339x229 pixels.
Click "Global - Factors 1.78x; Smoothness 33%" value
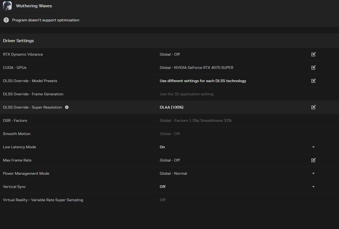click(196, 120)
